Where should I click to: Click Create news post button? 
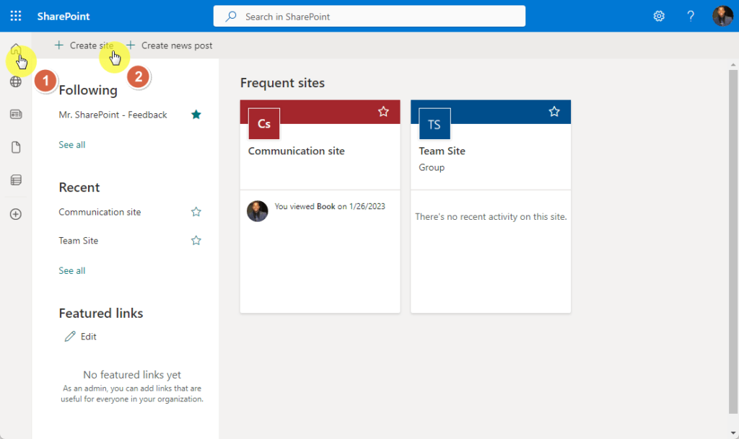pyautogui.click(x=169, y=45)
